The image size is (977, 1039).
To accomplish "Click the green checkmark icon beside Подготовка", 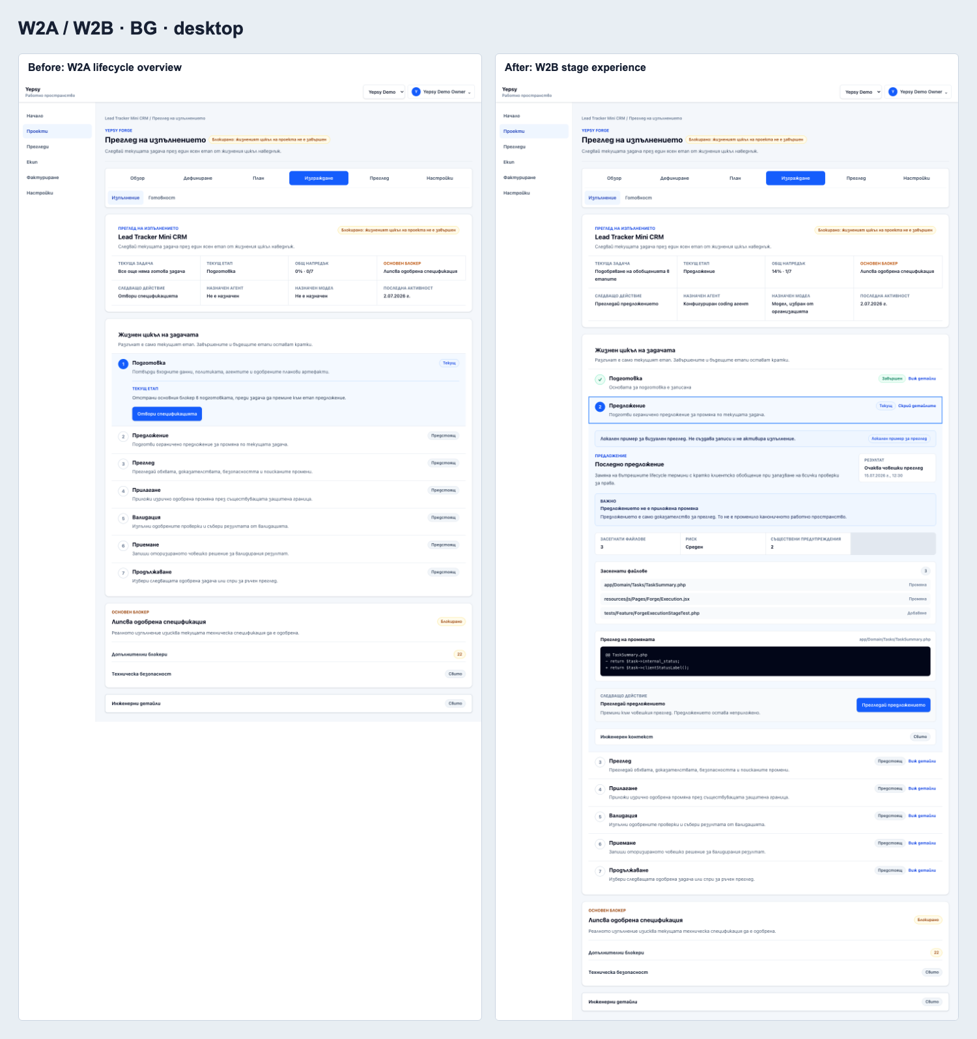I will click(x=600, y=379).
